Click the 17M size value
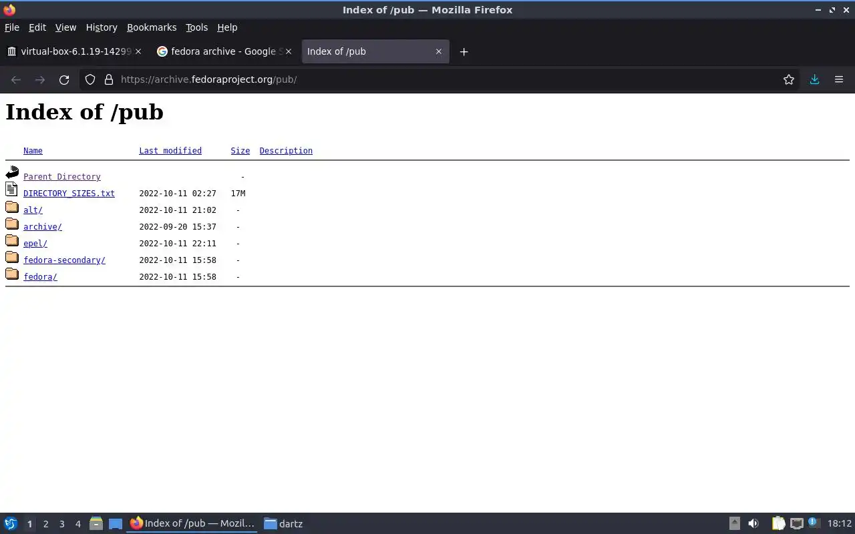Image resolution: width=855 pixels, height=534 pixels. [238, 194]
